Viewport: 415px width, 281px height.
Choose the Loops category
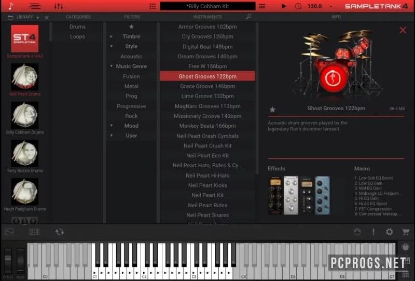(77, 36)
